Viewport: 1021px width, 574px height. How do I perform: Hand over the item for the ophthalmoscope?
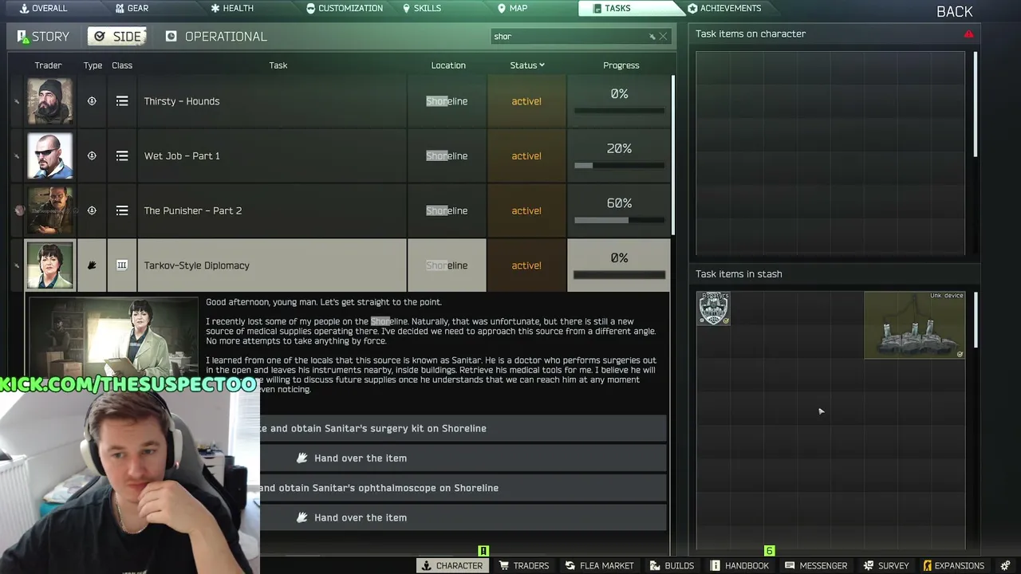[x=463, y=517]
